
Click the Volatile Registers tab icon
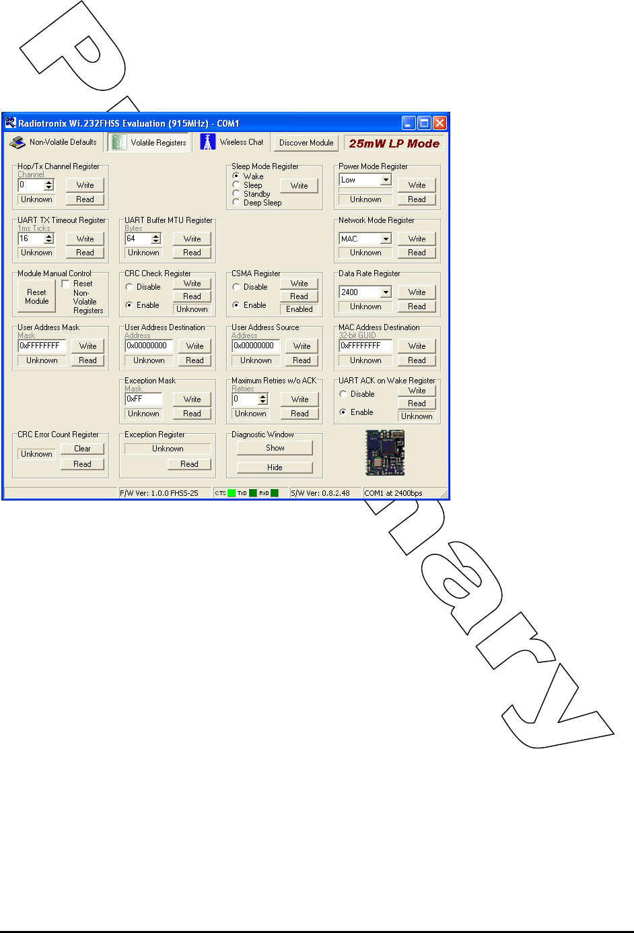(119, 142)
